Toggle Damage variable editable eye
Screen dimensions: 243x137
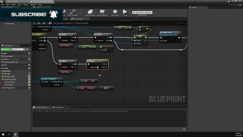point(29,73)
